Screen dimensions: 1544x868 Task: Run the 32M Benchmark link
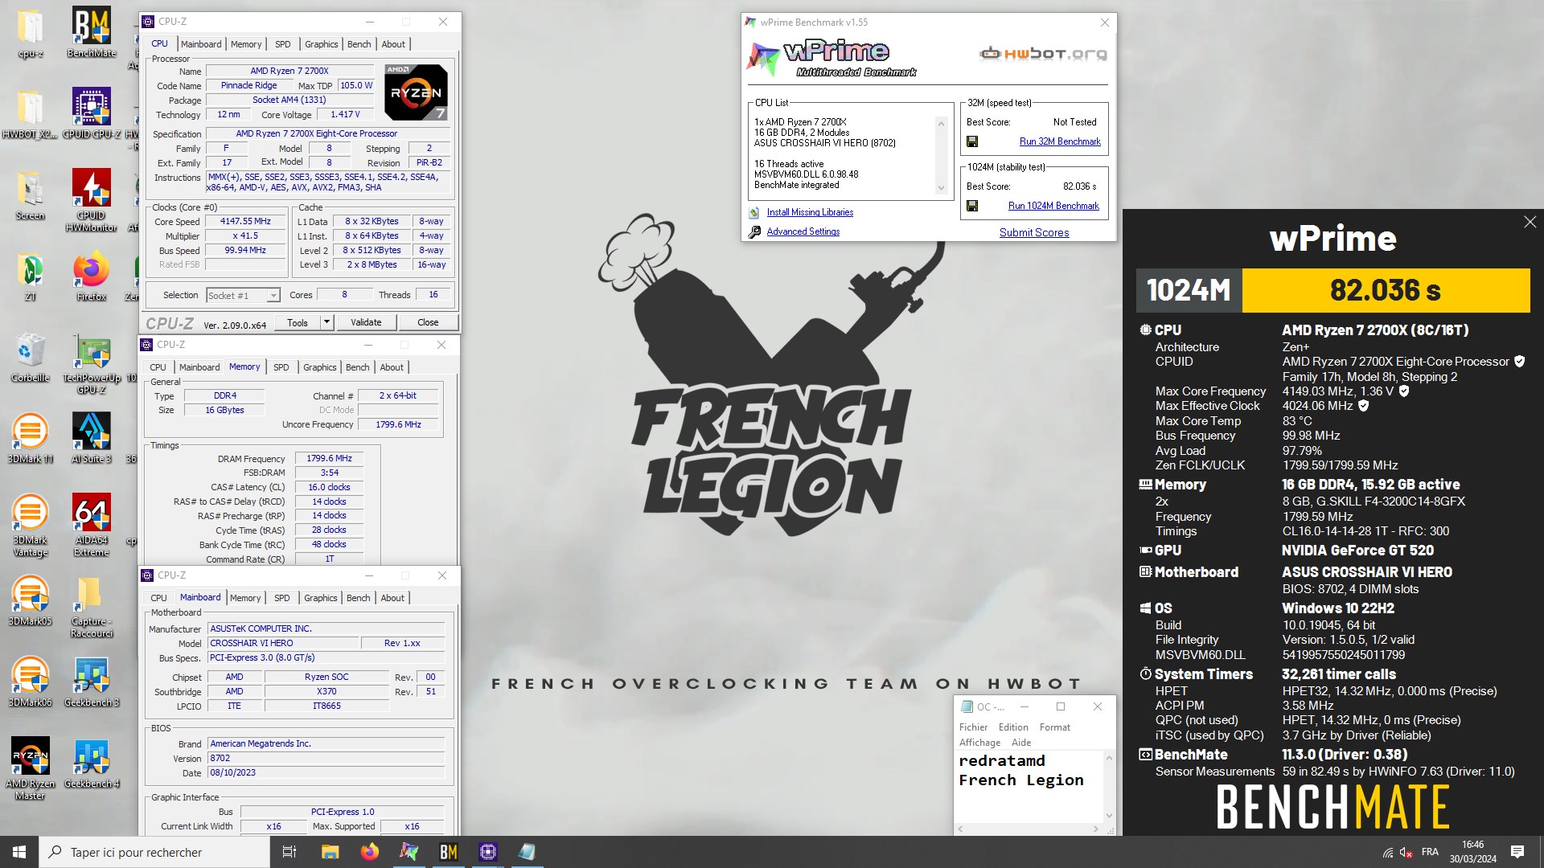(x=1060, y=141)
